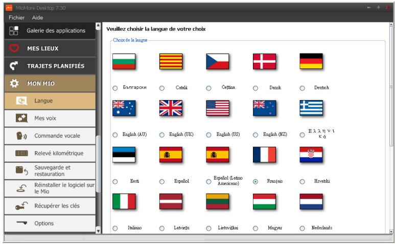Click the New Zealand flag icon
395x244 pixels.
pos(265,108)
